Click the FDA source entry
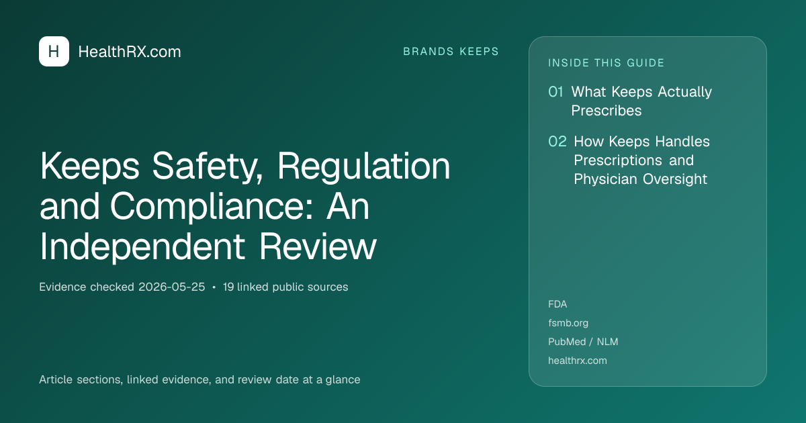 tap(557, 304)
